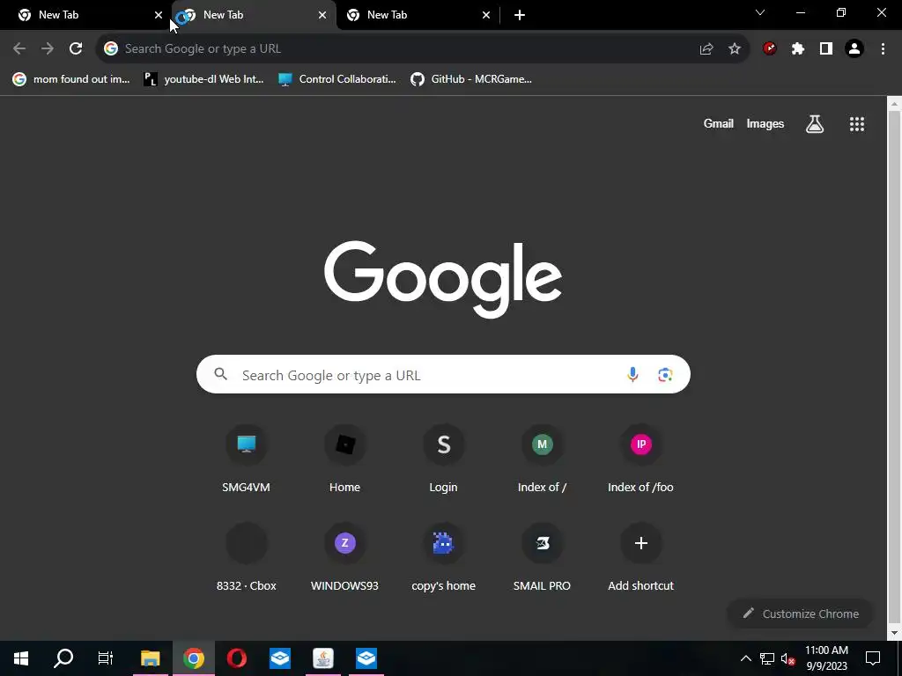Open the Java app on the taskbar
902x676 pixels.
tap(322, 658)
